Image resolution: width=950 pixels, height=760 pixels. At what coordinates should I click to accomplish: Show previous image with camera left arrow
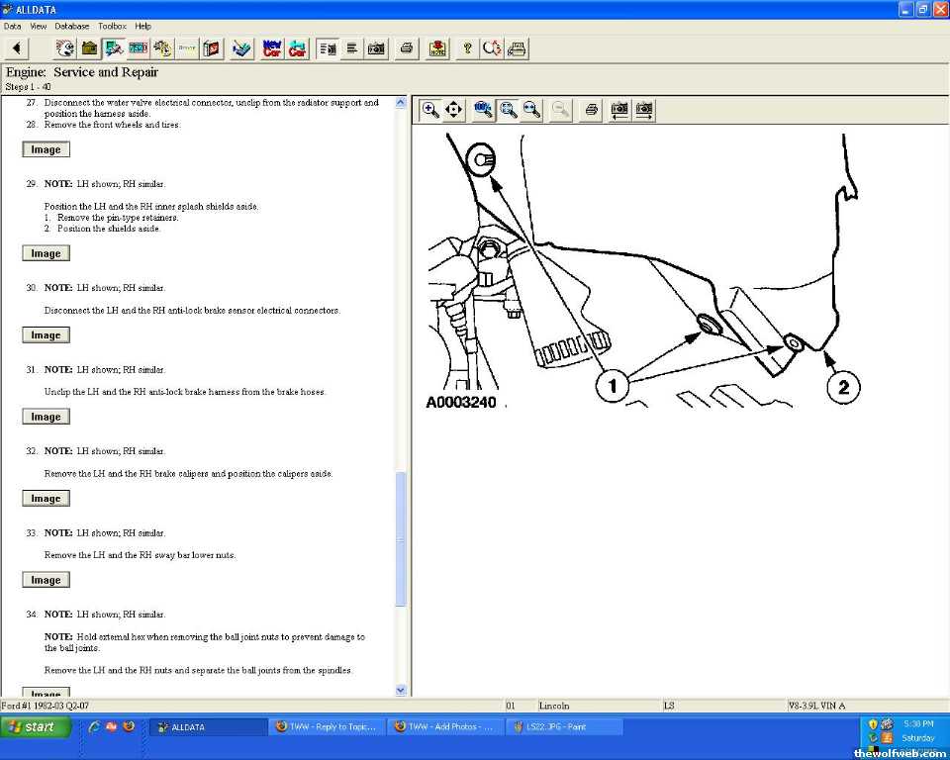[x=620, y=110]
